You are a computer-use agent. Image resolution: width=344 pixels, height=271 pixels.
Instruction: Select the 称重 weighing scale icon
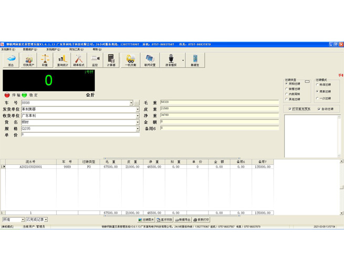(45, 60)
